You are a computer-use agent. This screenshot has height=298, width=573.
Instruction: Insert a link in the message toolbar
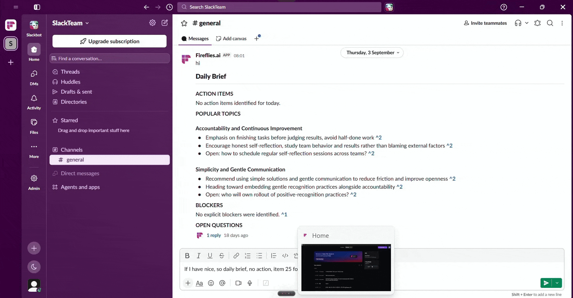(236, 256)
